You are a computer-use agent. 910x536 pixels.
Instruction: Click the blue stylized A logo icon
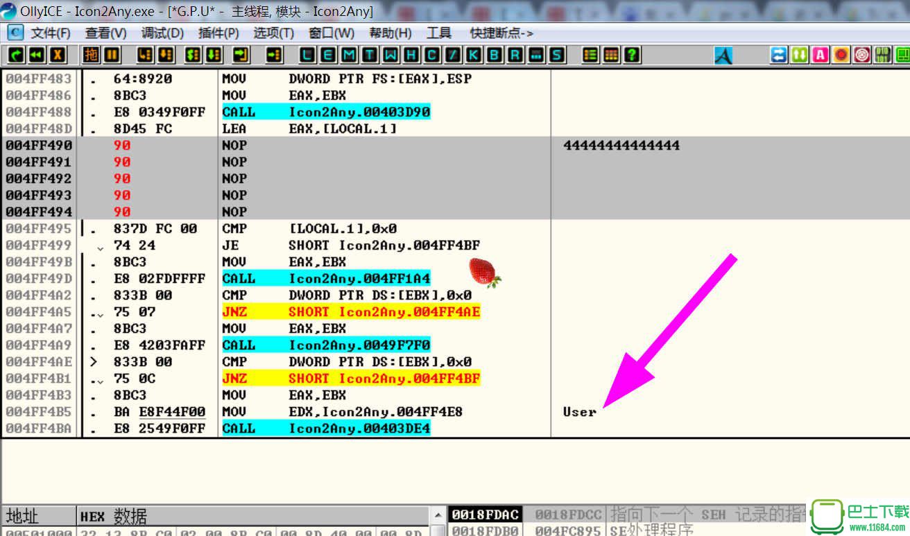(x=723, y=55)
